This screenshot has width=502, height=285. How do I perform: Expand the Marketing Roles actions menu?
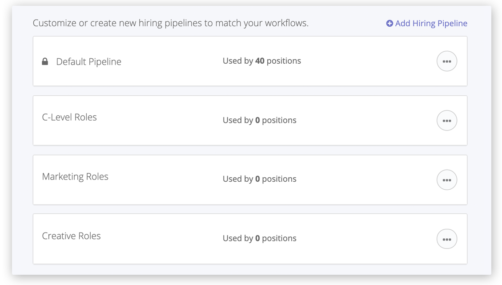446,179
